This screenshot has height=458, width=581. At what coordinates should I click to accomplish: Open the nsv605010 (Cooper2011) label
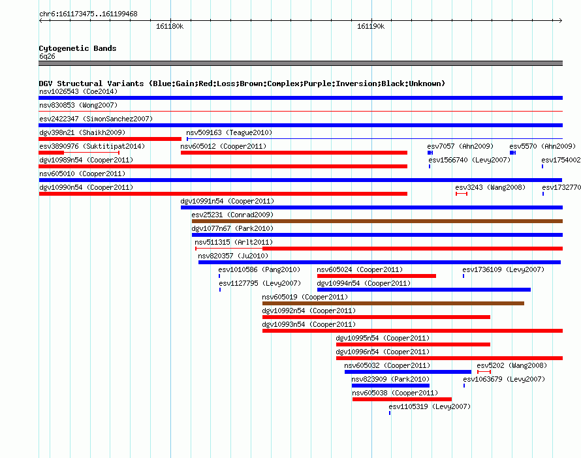coord(82,174)
